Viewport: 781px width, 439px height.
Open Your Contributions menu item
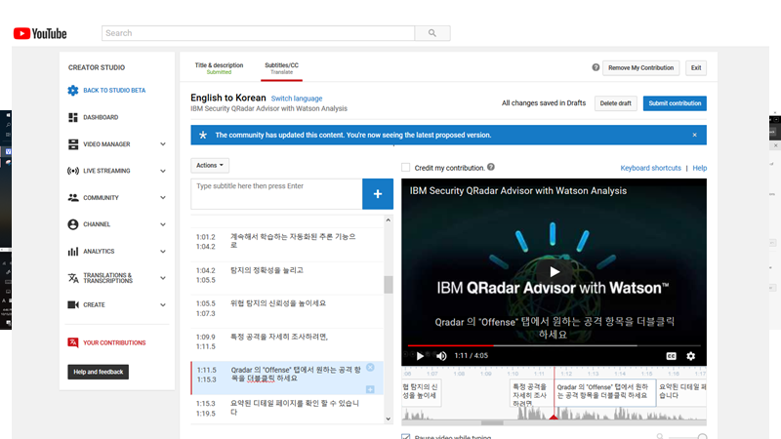tap(114, 342)
